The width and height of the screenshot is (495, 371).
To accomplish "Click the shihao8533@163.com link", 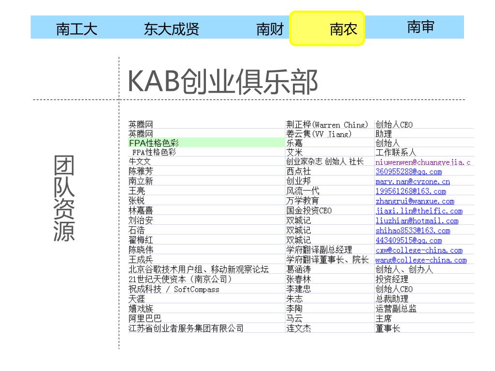I will tap(413, 230).
